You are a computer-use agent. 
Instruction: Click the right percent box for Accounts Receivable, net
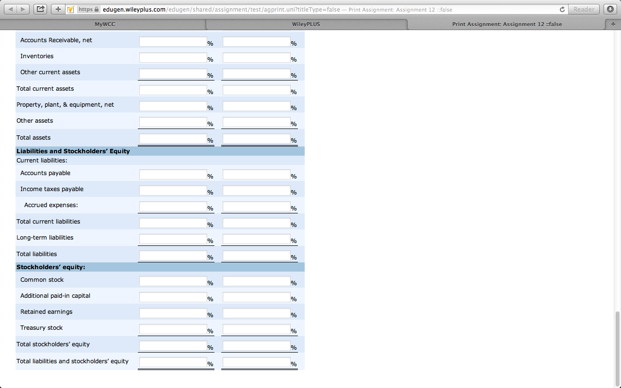(257, 42)
